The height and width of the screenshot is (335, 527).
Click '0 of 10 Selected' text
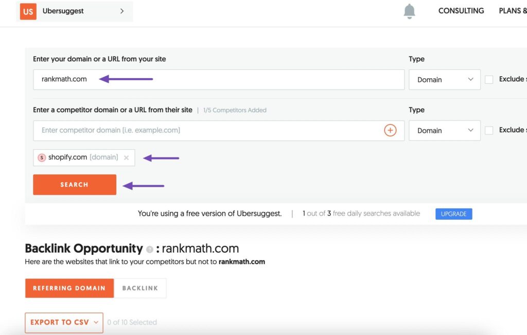[132, 322]
